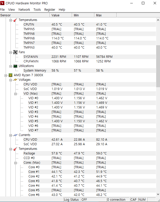Image resolution: width=160 pixels, height=202 pixels.
Task: Select the System Memory row
Action: [x=35, y=71]
